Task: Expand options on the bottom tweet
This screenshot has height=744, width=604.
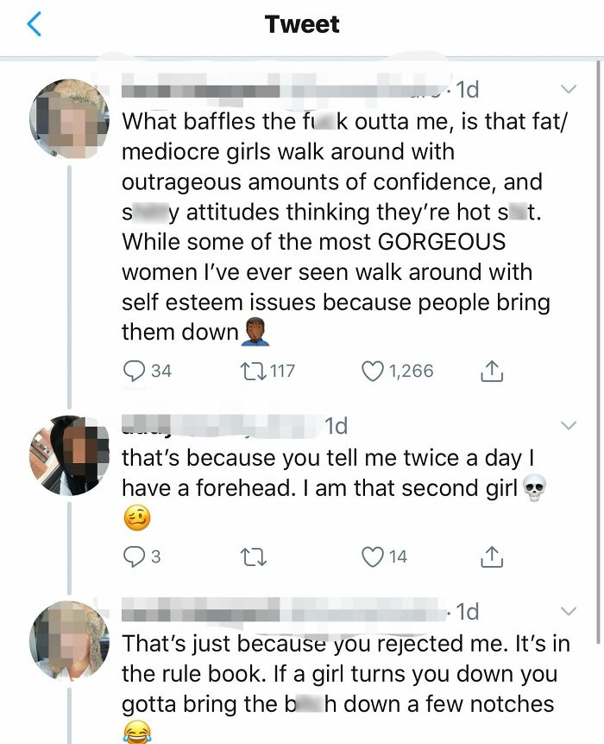Action: 568,609
